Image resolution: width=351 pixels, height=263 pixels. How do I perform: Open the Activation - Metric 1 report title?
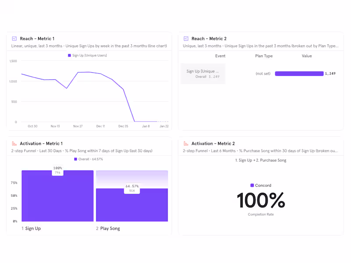tap(41, 143)
